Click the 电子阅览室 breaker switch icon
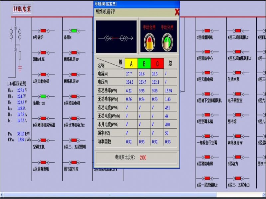Screen dimensions: 266x199 (238, 94)
